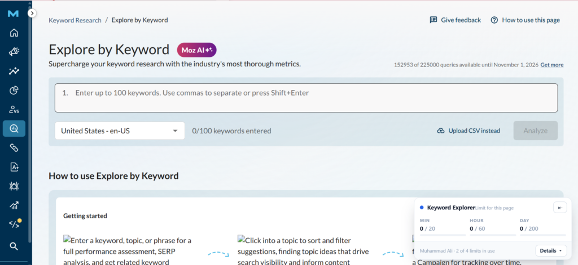Click the HOUR 0 / 60 limit bar
Screen dimensions: 578x265
[493, 235]
